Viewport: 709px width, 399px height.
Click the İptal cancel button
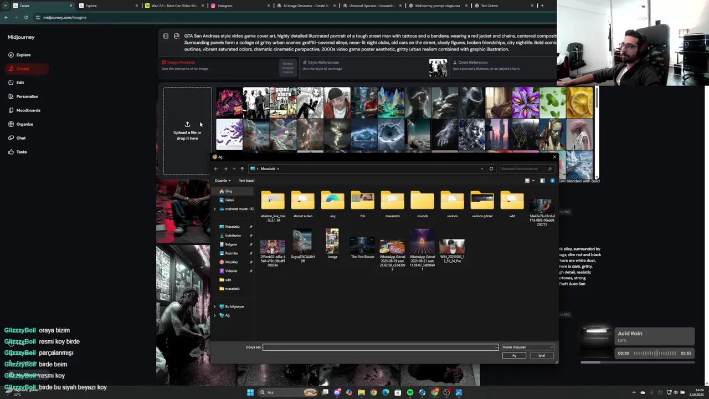point(542,356)
